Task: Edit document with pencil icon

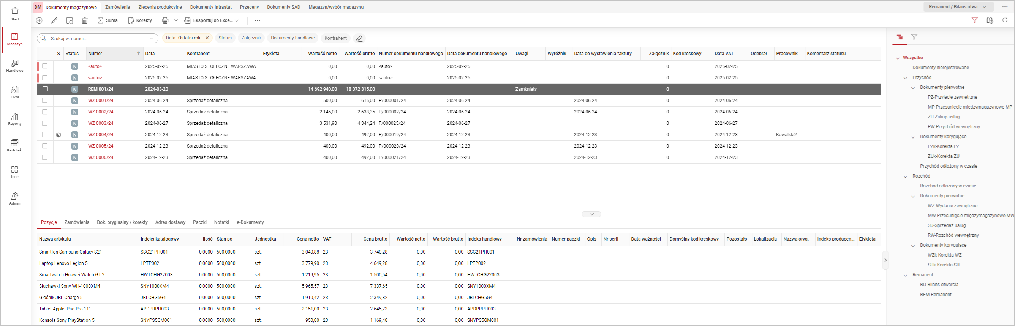Action: [x=54, y=20]
